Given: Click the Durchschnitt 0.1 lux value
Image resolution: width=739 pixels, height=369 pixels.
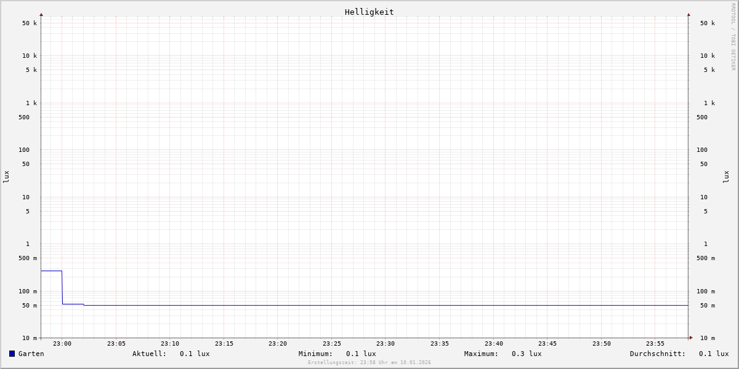Looking at the screenshot, I should point(713,354).
